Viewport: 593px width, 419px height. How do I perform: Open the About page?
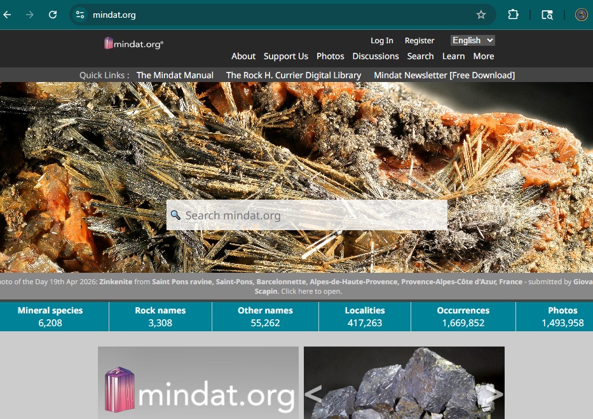pos(243,56)
